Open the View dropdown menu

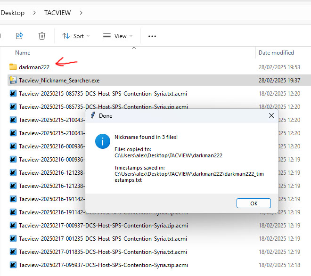(x=118, y=36)
